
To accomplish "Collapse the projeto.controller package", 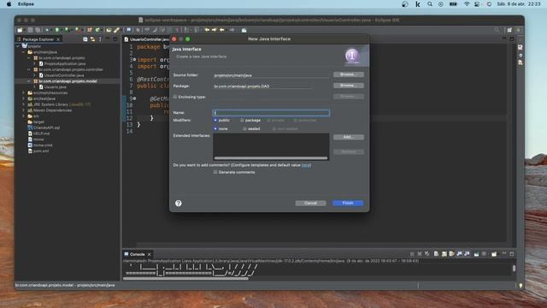I will pos(29,69).
